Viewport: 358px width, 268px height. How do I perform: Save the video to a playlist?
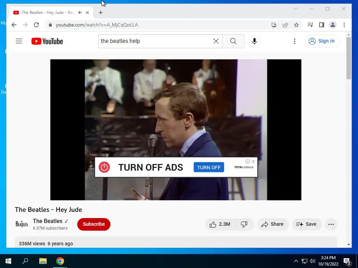coord(306,224)
